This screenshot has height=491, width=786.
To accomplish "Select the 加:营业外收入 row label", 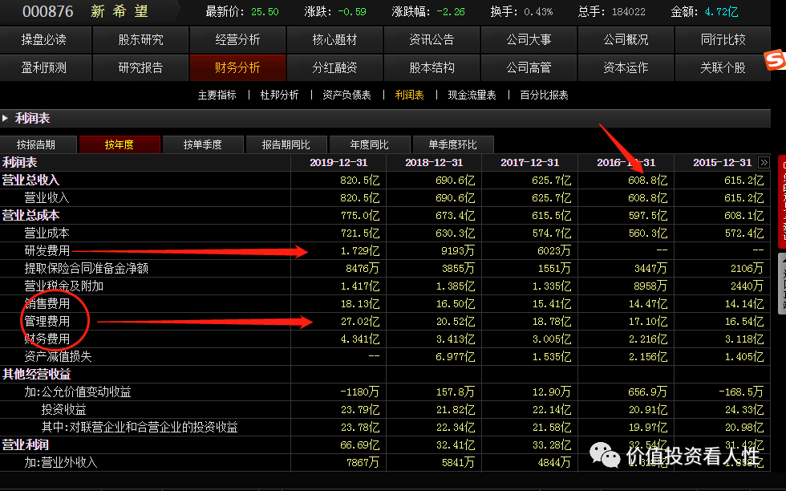I will 61,462.
